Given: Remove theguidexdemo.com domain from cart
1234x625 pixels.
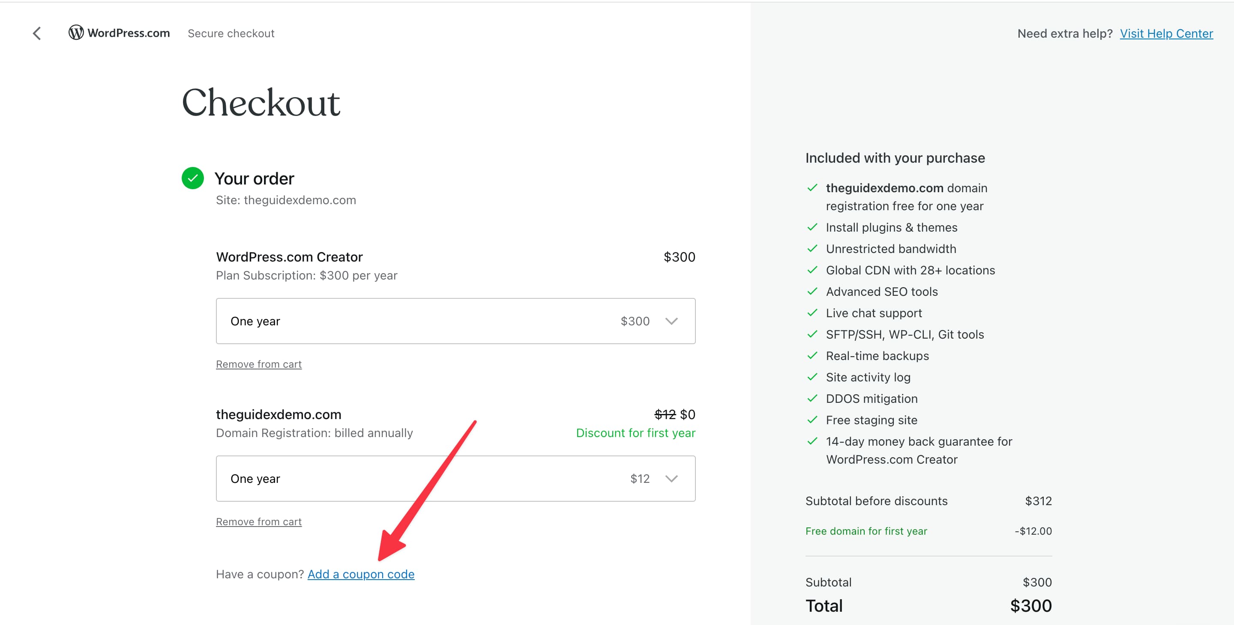Looking at the screenshot, I should click(x=259, y=522).
